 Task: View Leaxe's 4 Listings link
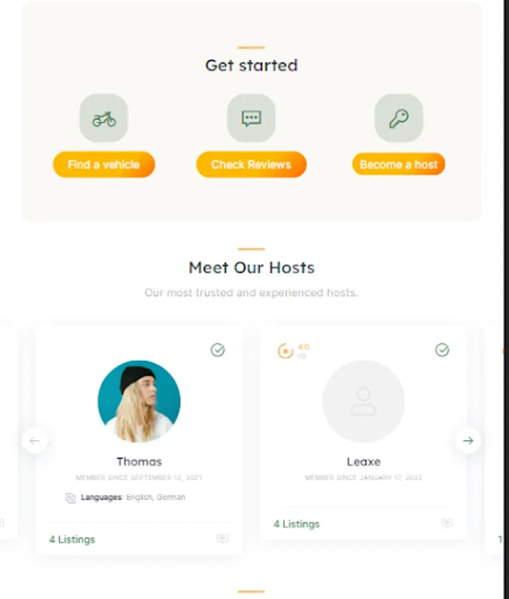tap(297, 524)
